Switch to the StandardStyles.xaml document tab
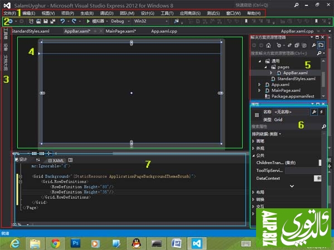 tap(30, 31)
